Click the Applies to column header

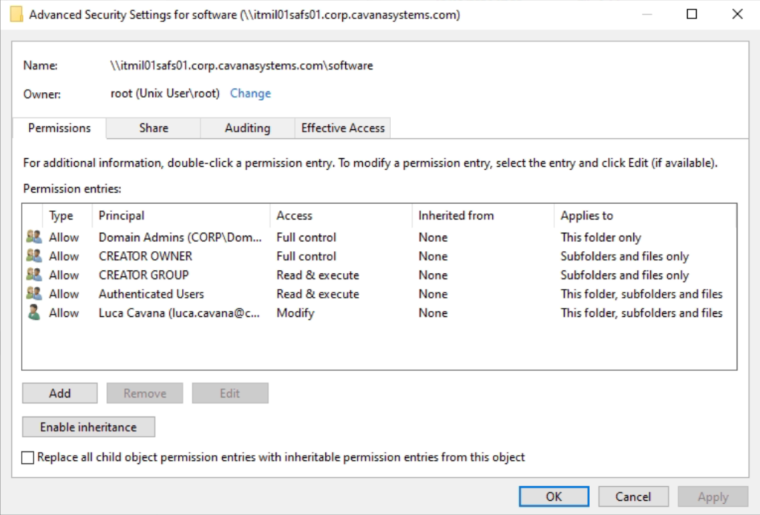[645, 215]
